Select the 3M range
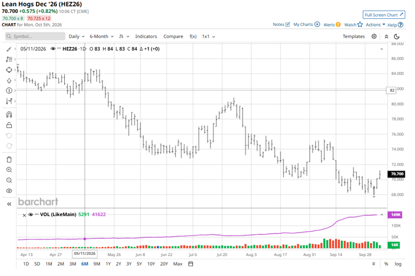 click(x=72, y=264)
